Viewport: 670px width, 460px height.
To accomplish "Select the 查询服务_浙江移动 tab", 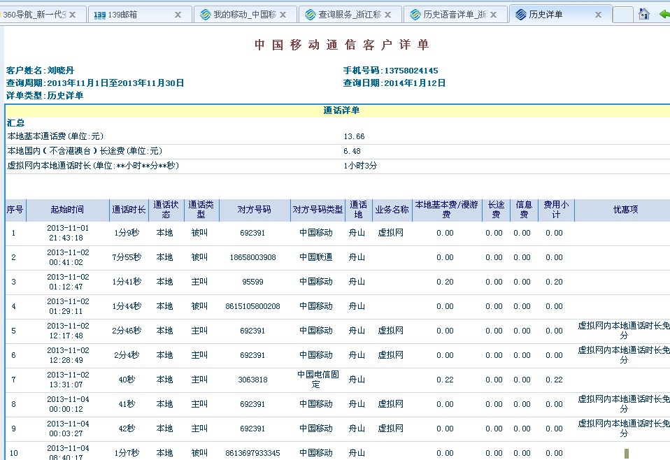I will (349, 14).
